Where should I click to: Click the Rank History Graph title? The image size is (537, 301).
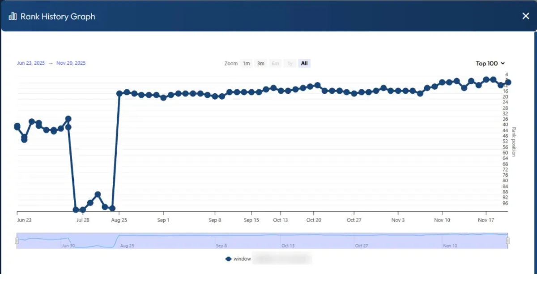coord(58,16)
